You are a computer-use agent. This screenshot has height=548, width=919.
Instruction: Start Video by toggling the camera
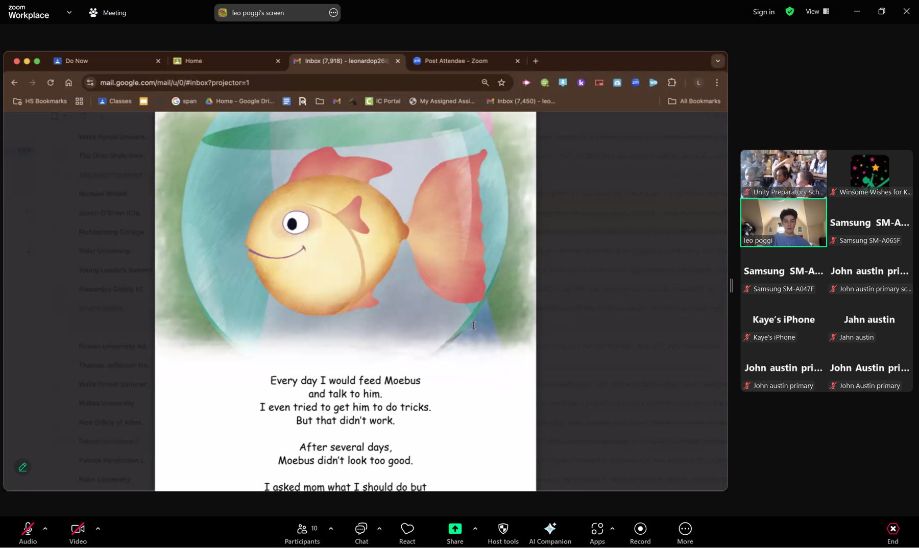(x=78, y=533)
